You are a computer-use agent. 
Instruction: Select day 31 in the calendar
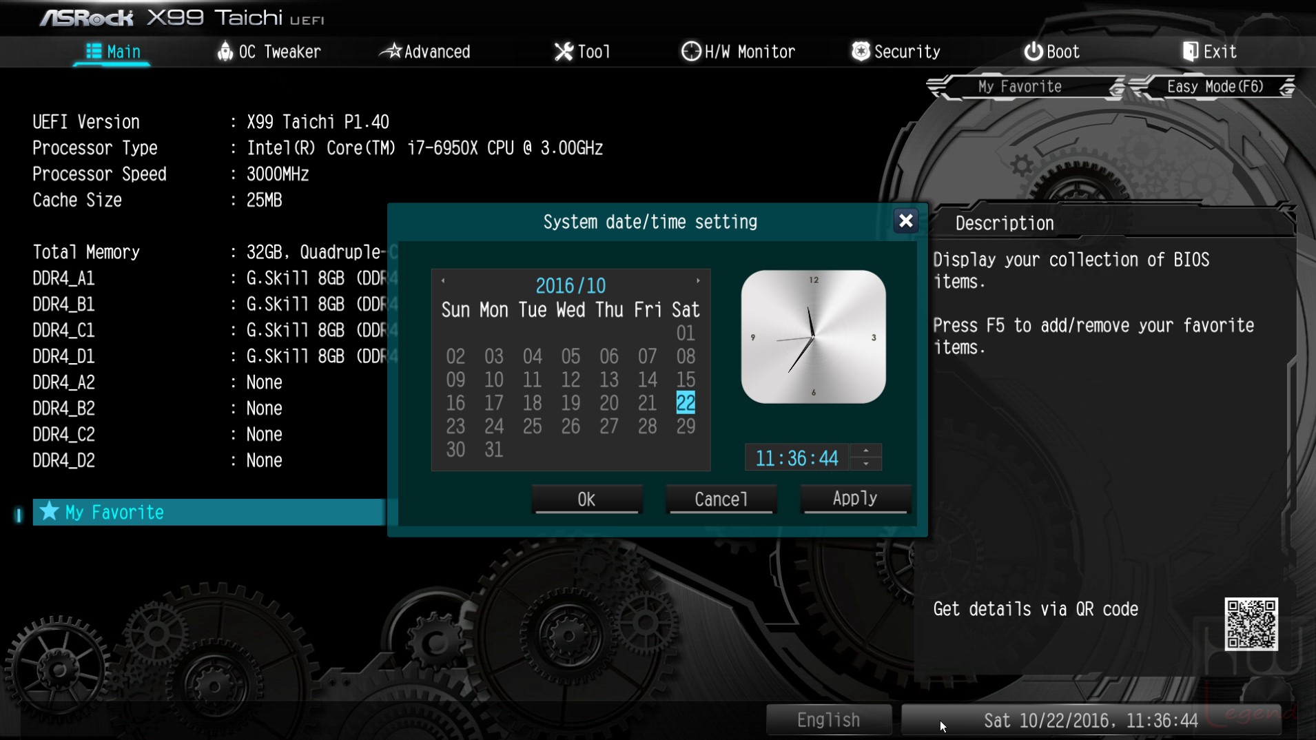(494, 450)
